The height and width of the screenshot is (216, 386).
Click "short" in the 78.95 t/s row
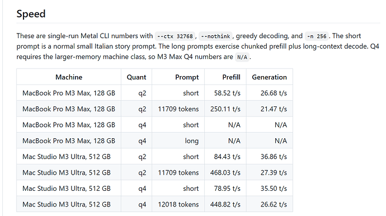(191, 189)
